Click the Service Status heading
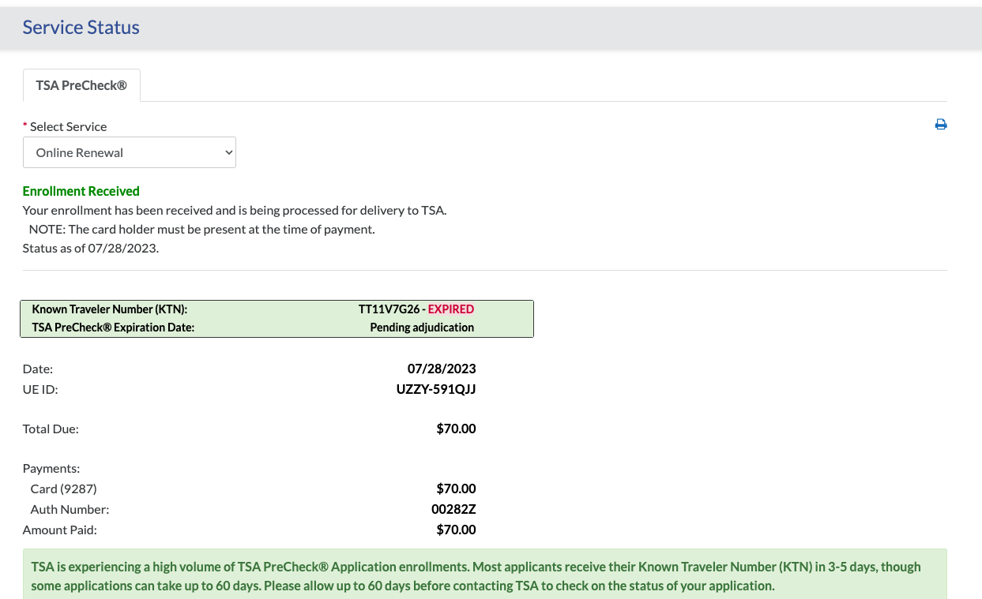 tap(81, 28)
